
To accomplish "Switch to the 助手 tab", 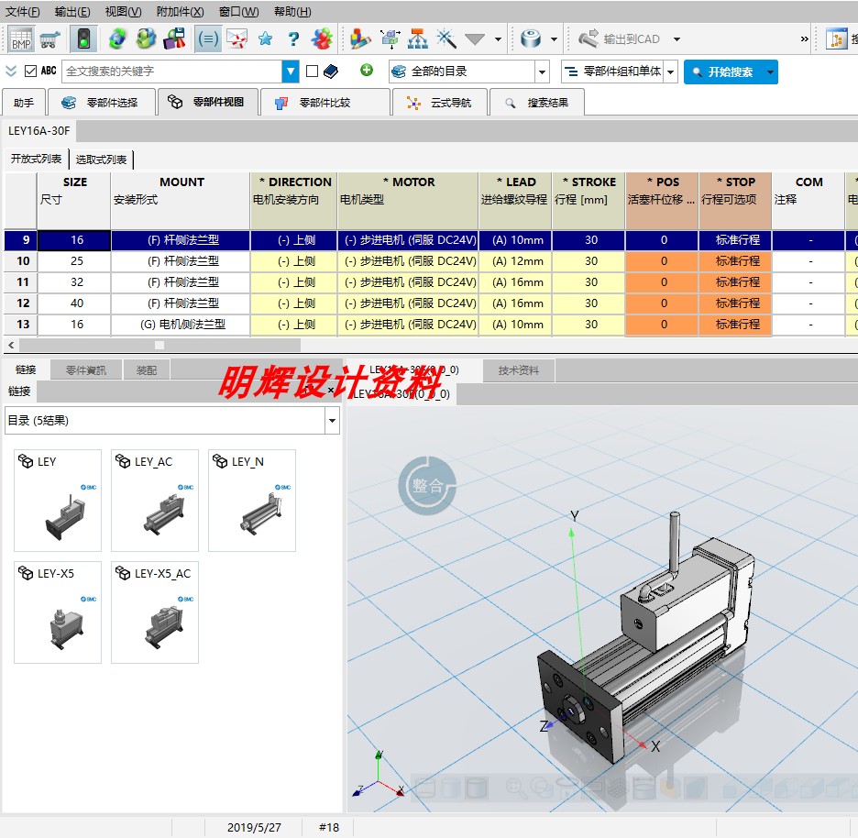I will point(24,103).
